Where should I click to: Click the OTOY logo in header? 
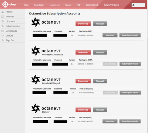9,4
